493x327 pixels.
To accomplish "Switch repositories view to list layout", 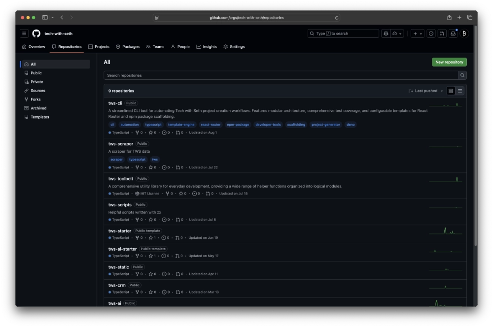I will pos(460,91).
